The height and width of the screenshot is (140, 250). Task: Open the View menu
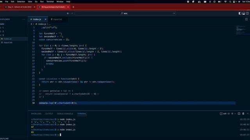tap(30, 2)
